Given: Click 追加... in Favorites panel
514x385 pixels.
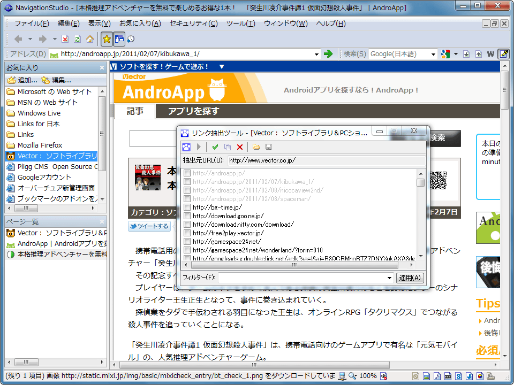Looking at the screenshot, I should (22, 80).
